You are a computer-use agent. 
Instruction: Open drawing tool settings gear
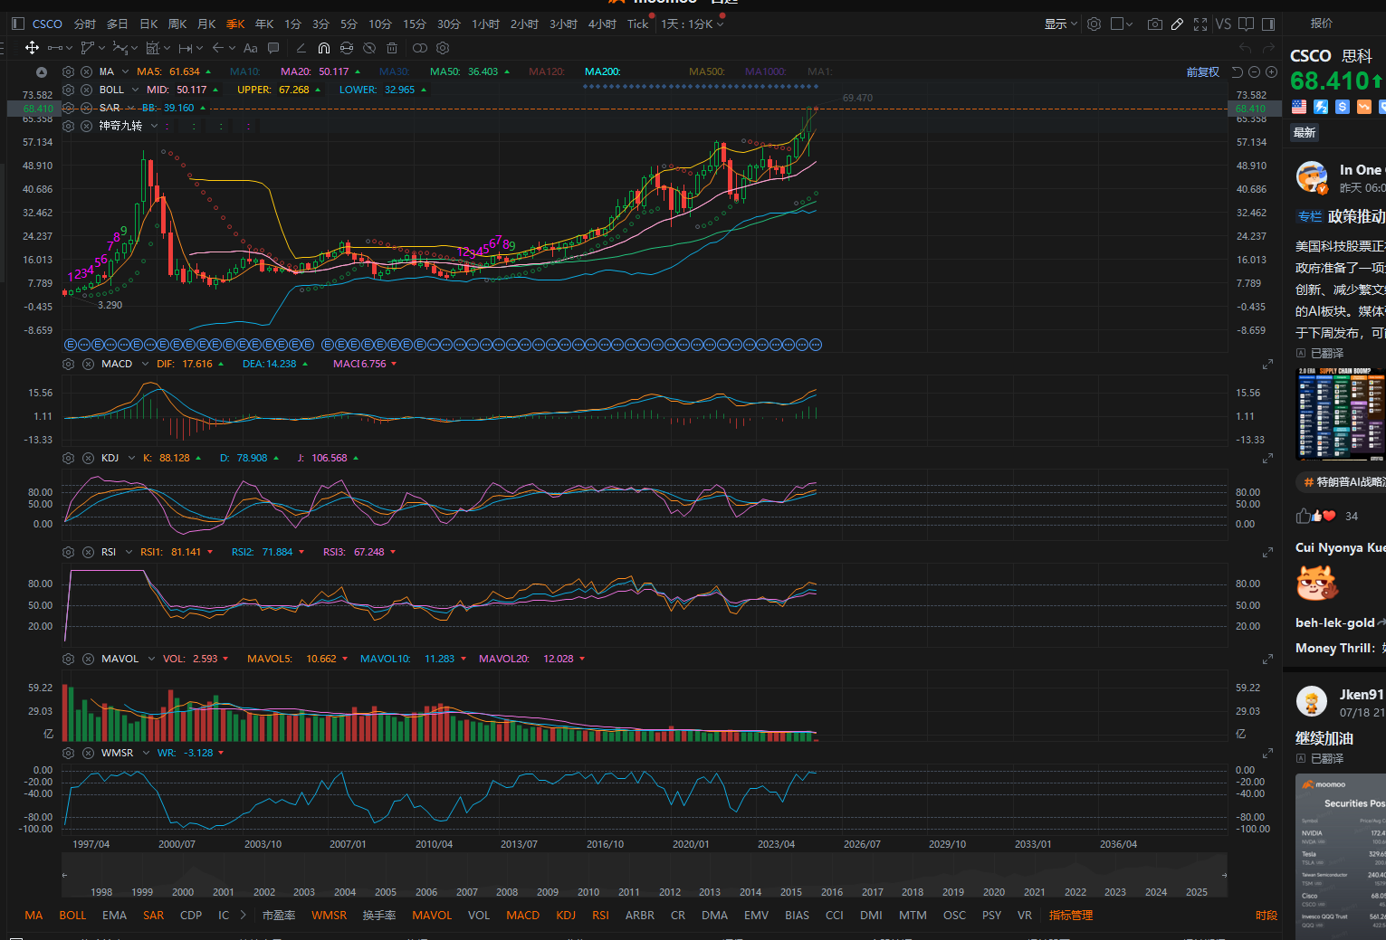(x=443, y=48)
